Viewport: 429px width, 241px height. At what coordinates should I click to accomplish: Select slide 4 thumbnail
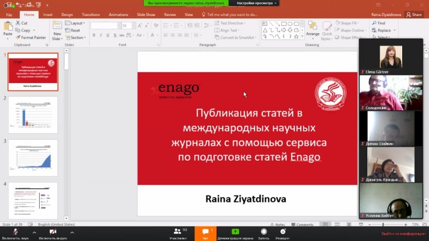pyautogui.click(x=33, y=201)
